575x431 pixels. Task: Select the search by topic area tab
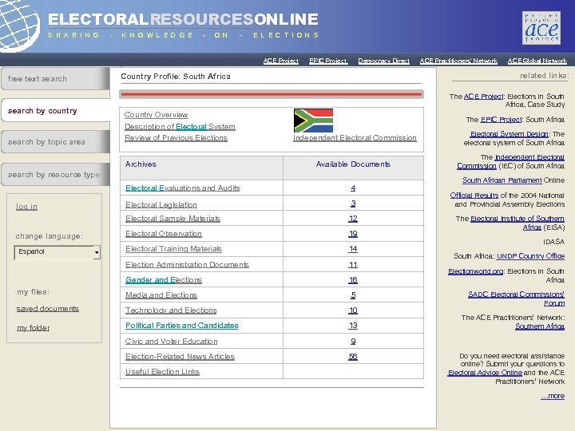point(55,141)
